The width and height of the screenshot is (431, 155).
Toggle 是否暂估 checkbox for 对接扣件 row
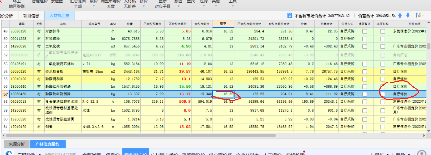coord(365,31)
